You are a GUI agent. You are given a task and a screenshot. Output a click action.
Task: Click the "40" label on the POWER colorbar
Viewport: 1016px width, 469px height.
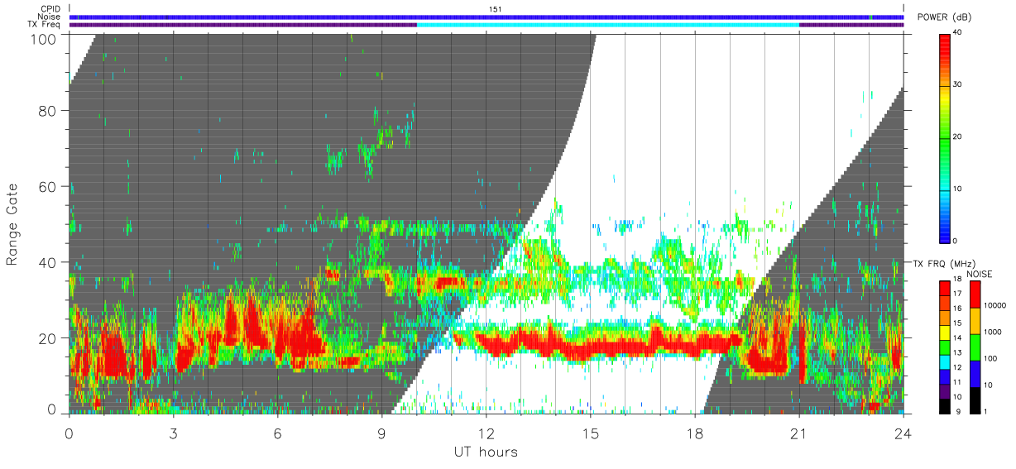click(959, 32)
